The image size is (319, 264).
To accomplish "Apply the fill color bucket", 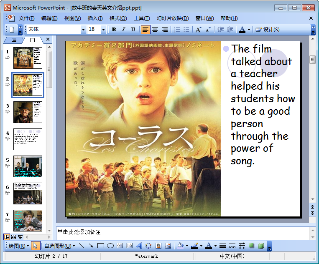I will click(181, 246).
